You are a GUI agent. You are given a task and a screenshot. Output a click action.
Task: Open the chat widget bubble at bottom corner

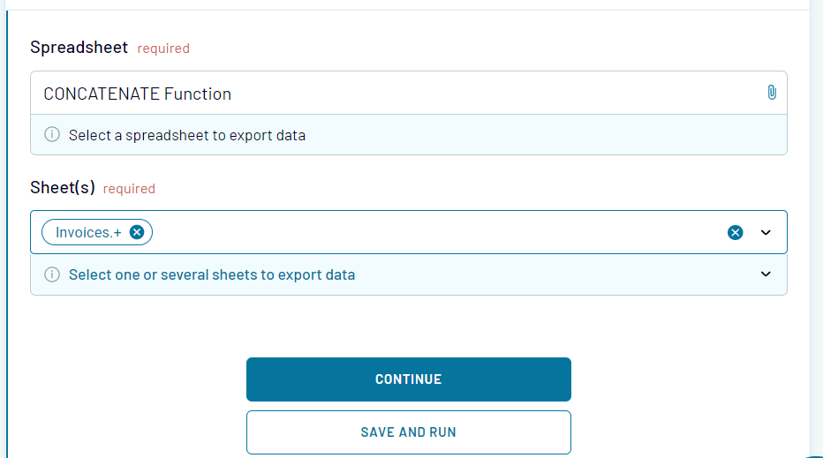[813, 455]
